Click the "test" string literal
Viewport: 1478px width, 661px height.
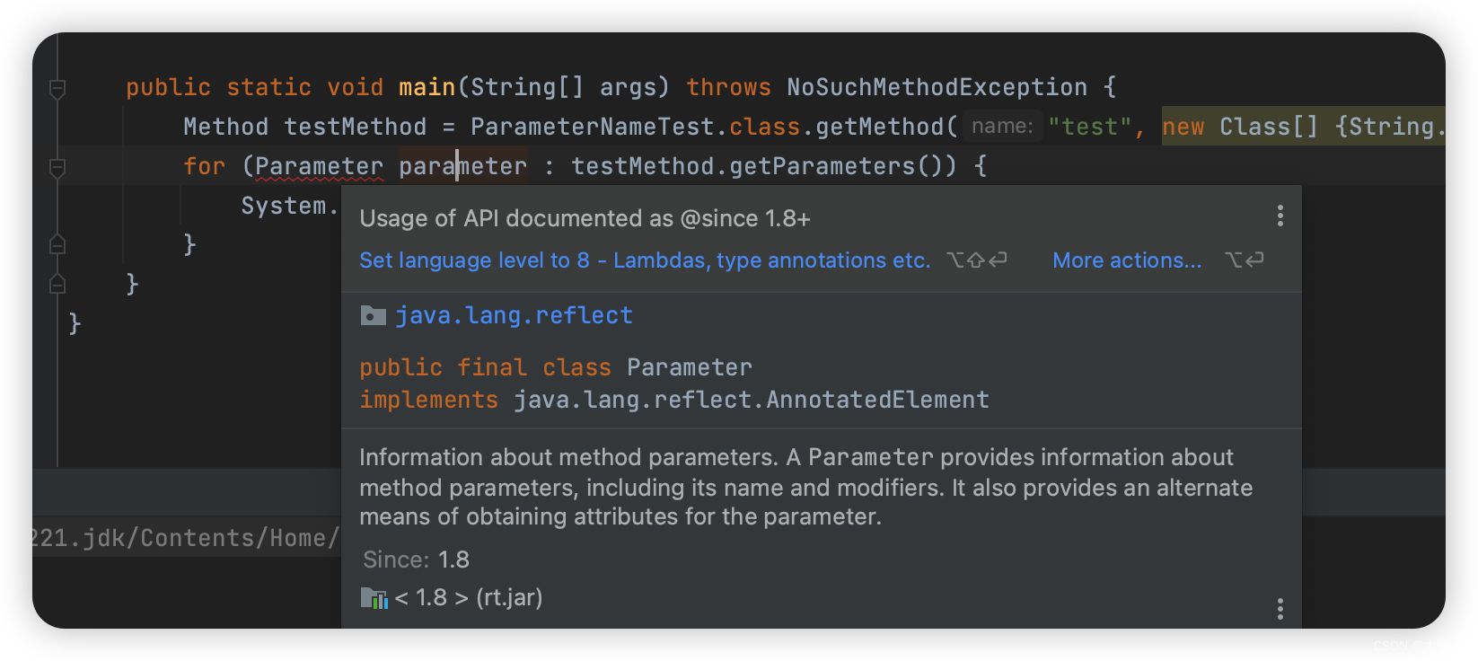[x=1089, y=127]
